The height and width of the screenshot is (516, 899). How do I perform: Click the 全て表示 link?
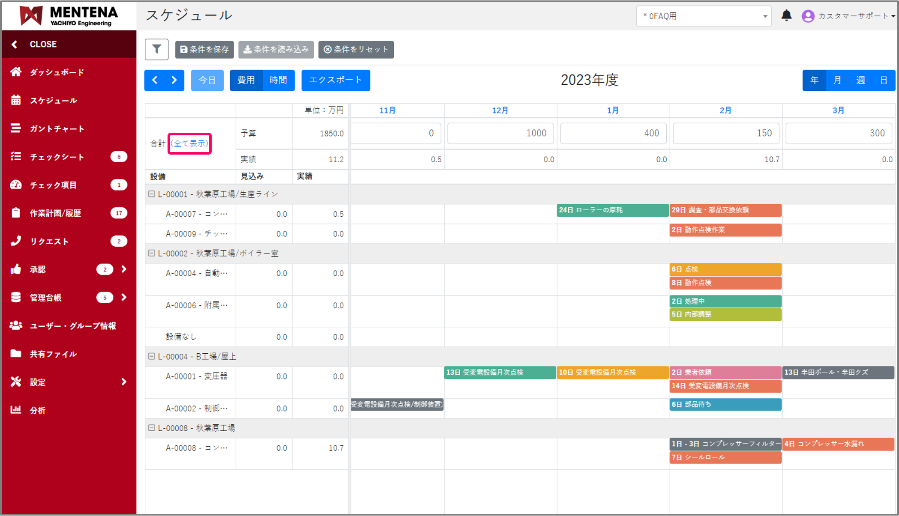click(189, 143)
